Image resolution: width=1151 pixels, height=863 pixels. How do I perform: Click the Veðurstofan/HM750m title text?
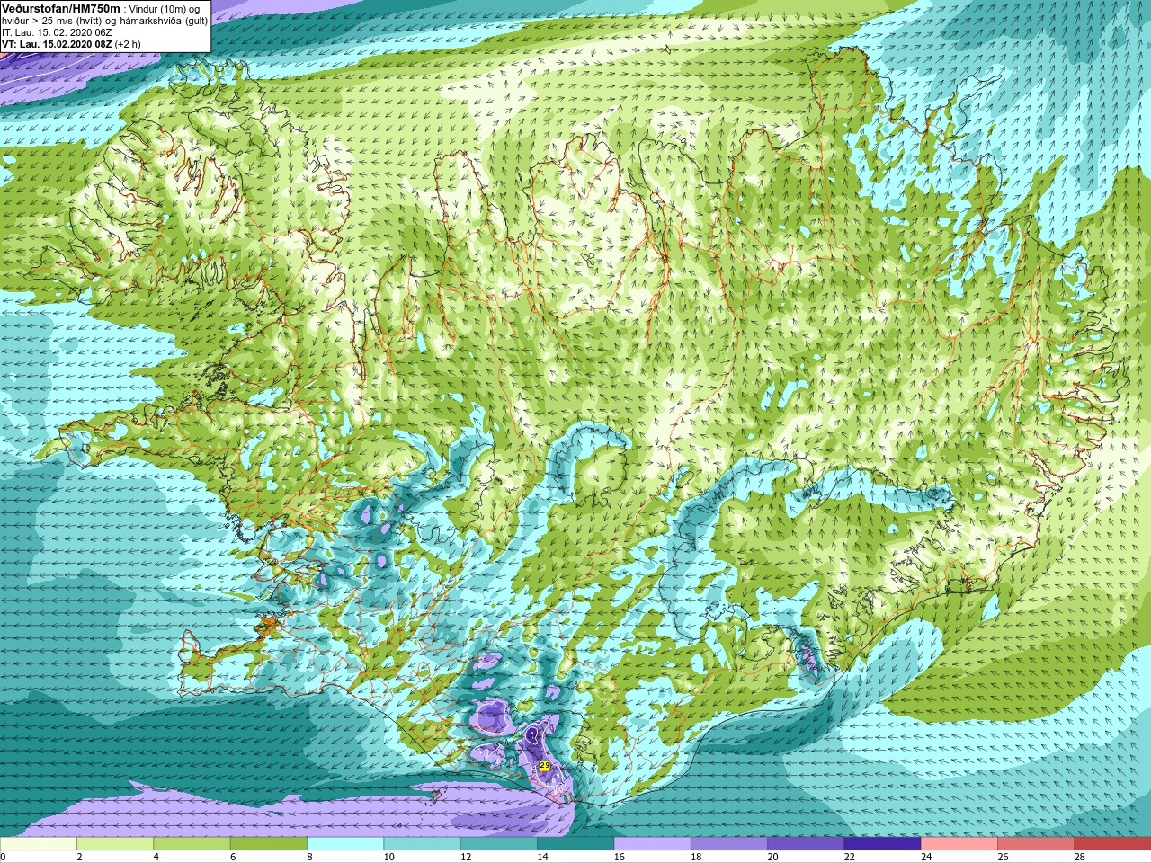tap(61, 8)
